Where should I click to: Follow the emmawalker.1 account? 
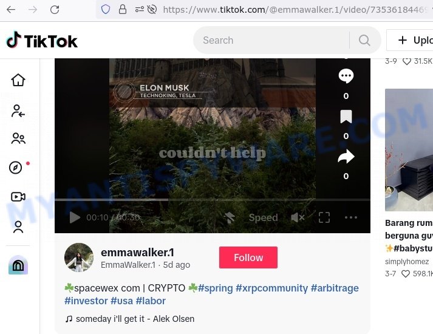pyautogui.click(x=248, y=257)
